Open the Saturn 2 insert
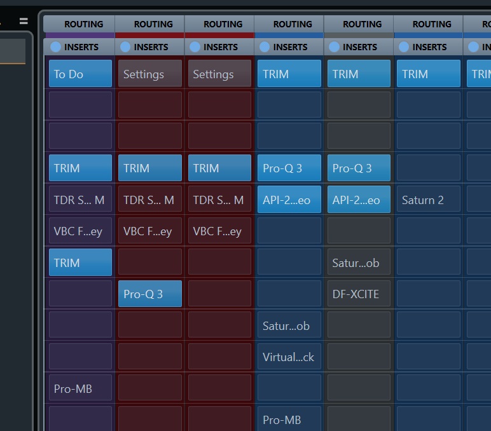This screenshot has height=431, width=491. (429, 200)
